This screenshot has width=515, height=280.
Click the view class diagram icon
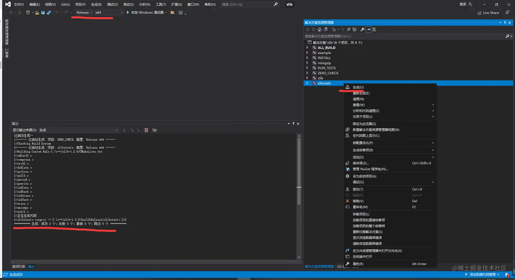[374, 30]
